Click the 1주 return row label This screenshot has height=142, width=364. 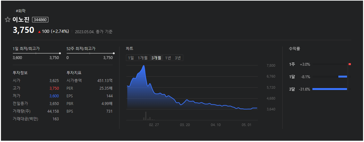click(292, 64)
